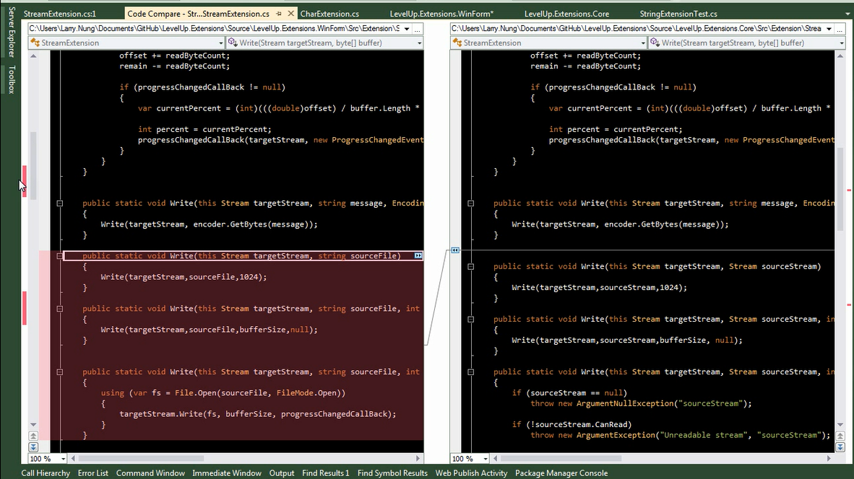
Task: Click right pane vertical scroll down arrow
Action: point(840,425)
